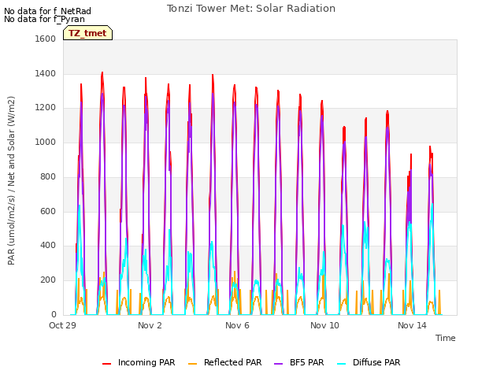Click the PAR / Net and Solar y-axis title
This screenshot has height=378, width=504.
[x=11, y=180]
